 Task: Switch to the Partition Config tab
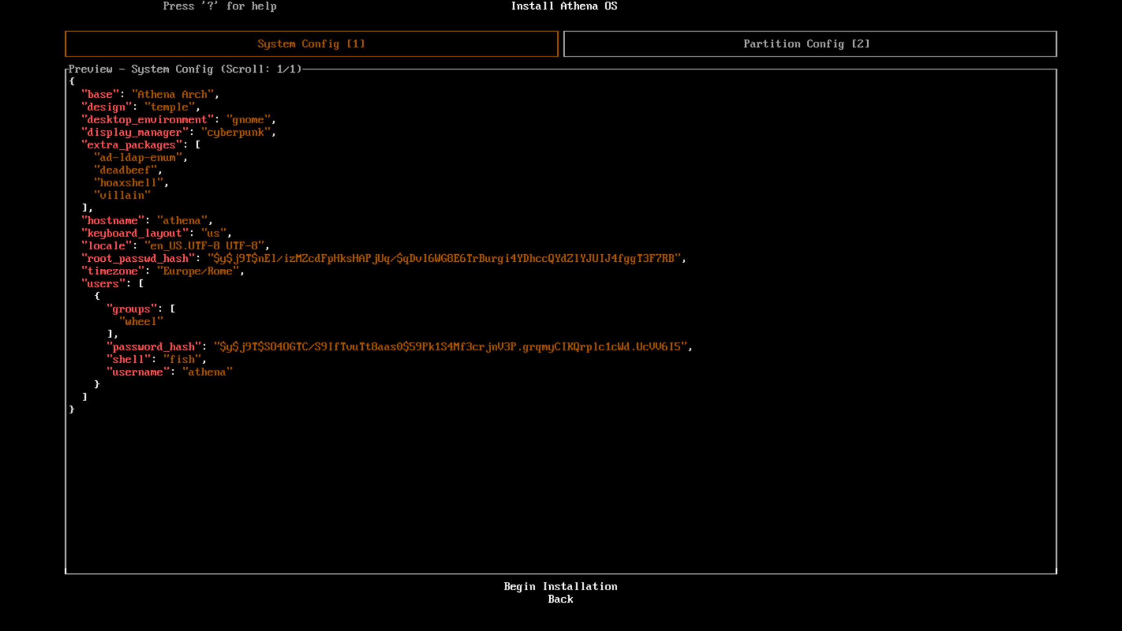(x=806, y=44)
